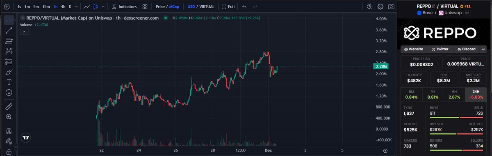Viewport: 492px width, 156px height.
Task: Switch chart to MCap mode
Action: pyautogui.click(x=174, y=7)
